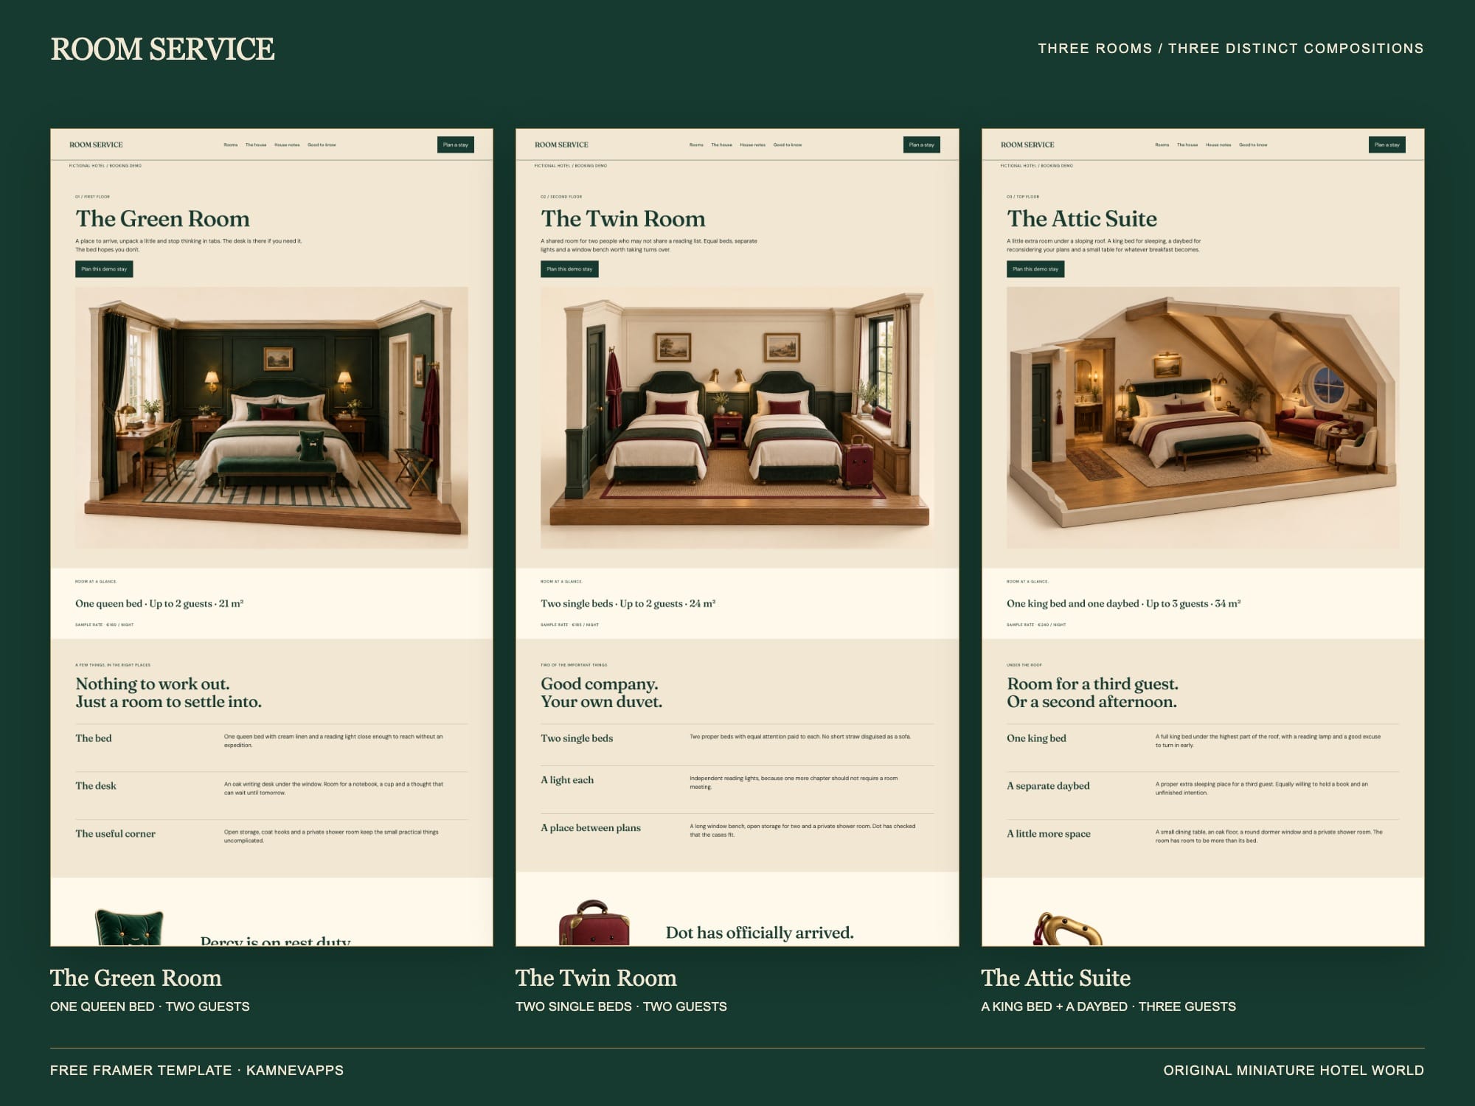Viewport: 1475px width, 1106px height.
Task: Select House notes in Attic Suite page nav
Action: [x=1218, y=145]
